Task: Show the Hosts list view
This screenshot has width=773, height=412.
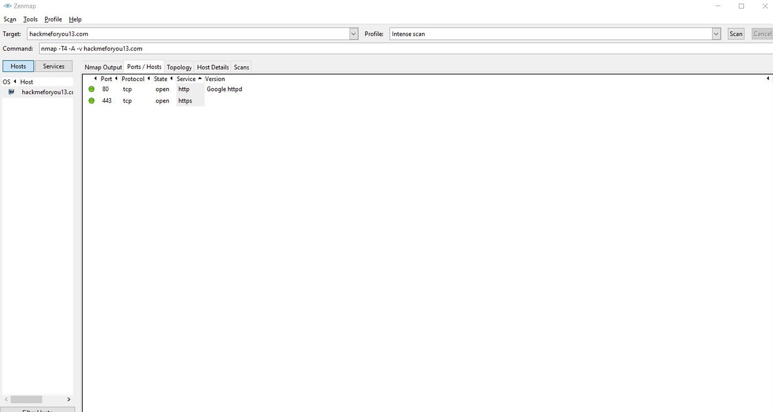Action: tap(18, 66)
